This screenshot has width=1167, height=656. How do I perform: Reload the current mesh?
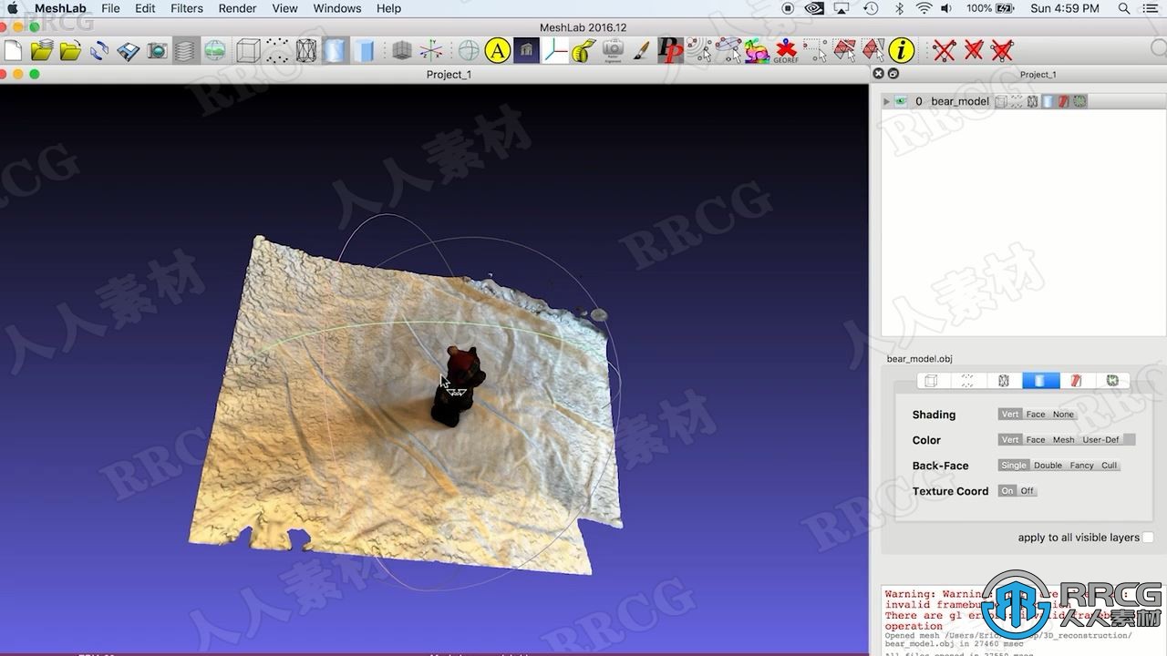[99, 50]
